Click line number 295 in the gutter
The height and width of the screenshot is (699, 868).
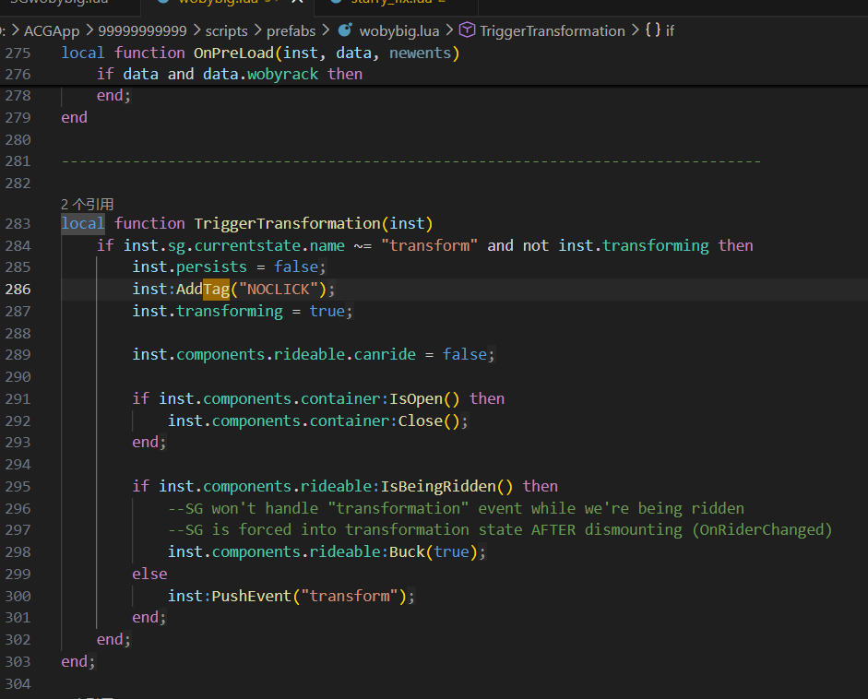(18, 486)
